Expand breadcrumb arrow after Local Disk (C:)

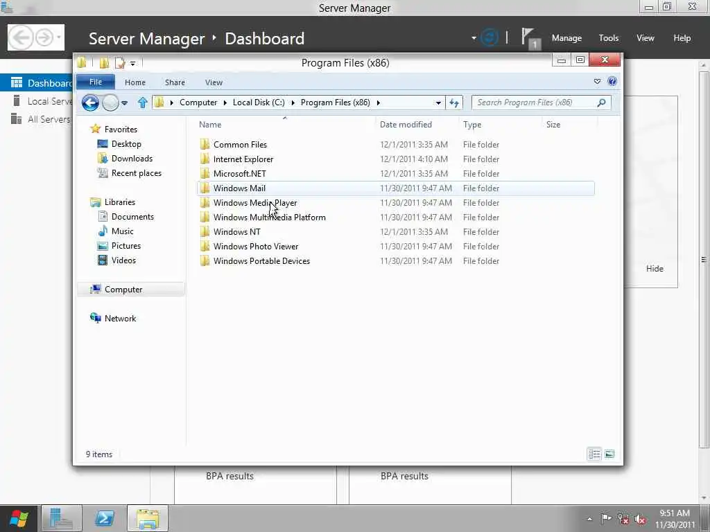(293, 103)
